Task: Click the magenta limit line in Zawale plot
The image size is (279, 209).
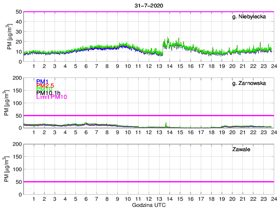Action: click(x=148, y=182)
